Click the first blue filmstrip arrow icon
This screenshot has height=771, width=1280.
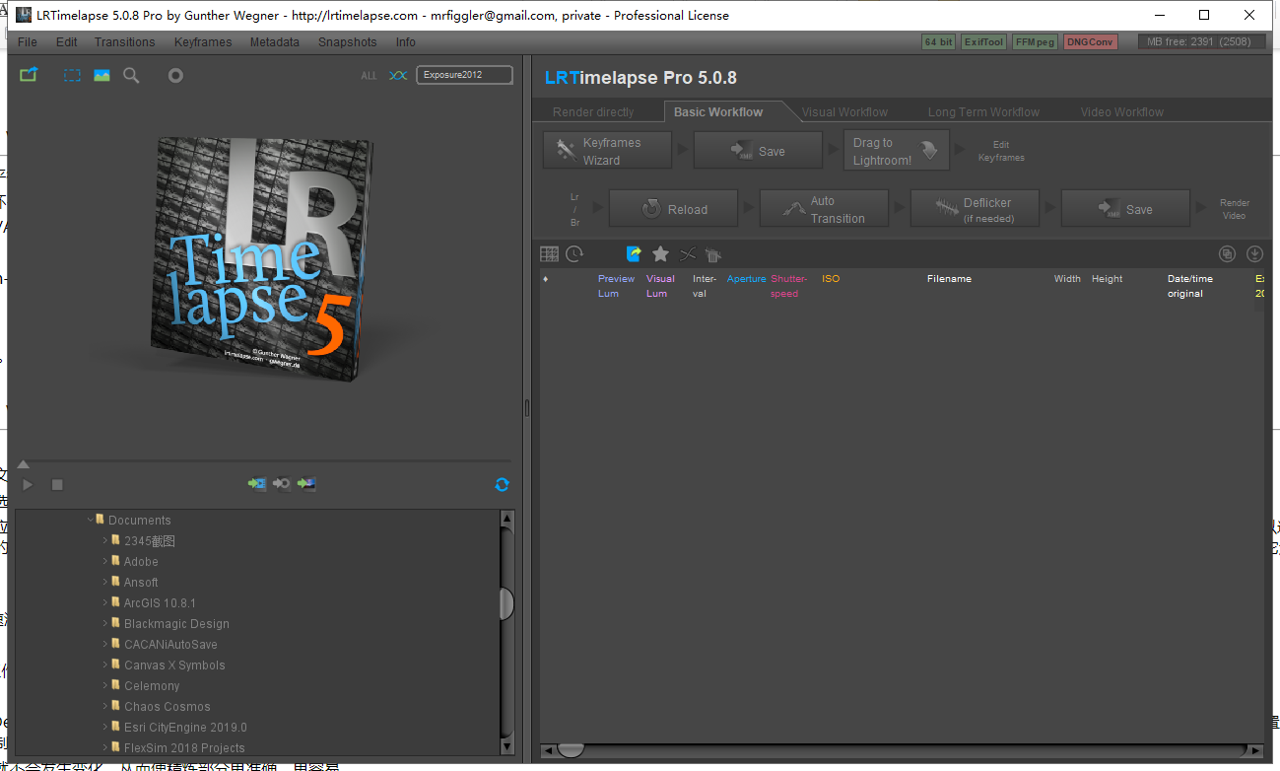tap(257, 484)
